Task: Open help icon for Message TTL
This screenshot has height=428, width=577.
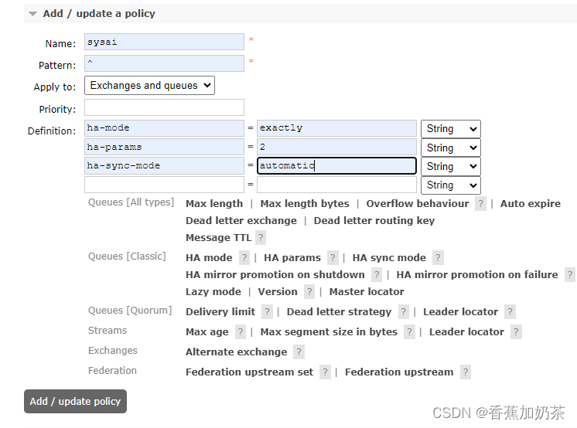Action: tap(261, 238)
